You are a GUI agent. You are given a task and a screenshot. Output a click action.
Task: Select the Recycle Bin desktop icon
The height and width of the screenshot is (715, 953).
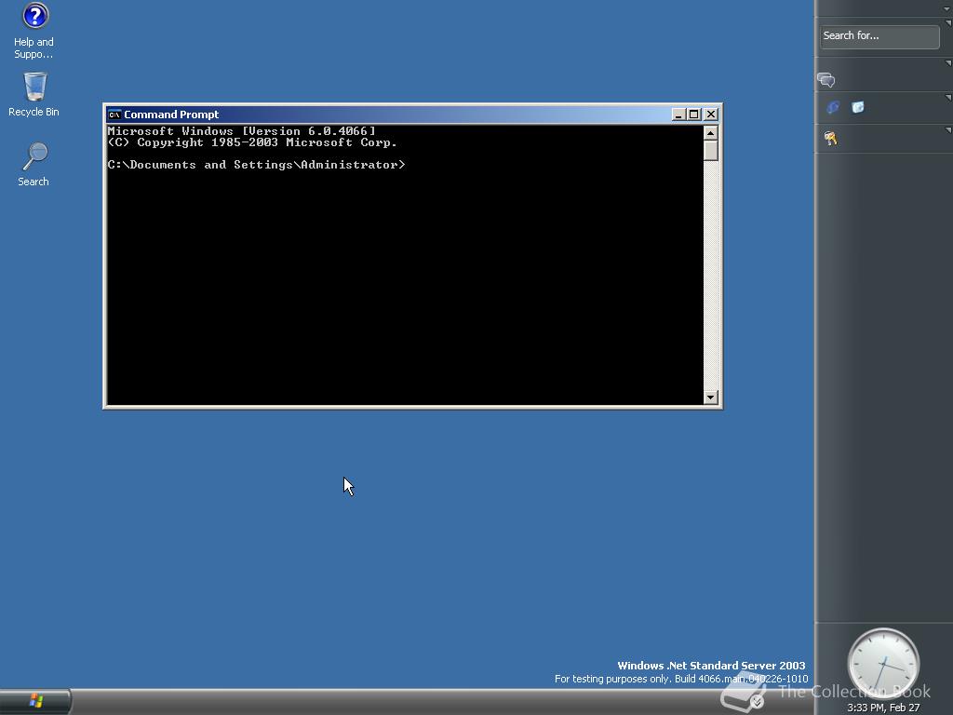pos(34,94)
